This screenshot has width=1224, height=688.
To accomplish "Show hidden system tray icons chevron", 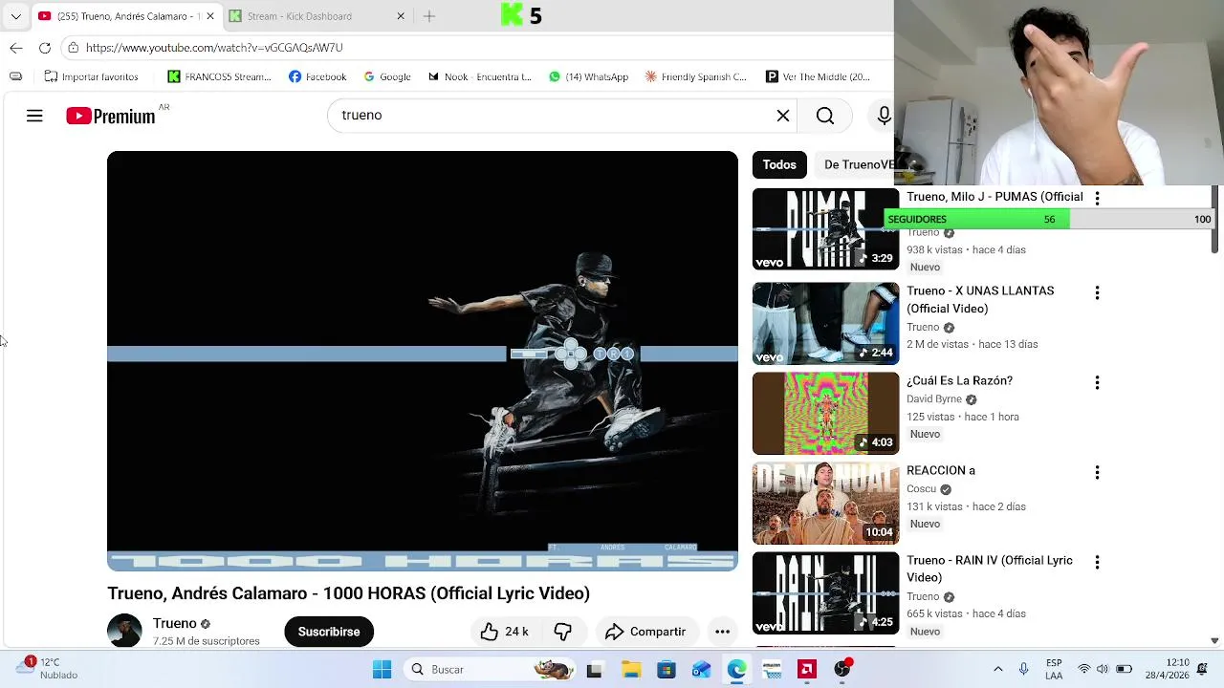I will coord(998,670).
